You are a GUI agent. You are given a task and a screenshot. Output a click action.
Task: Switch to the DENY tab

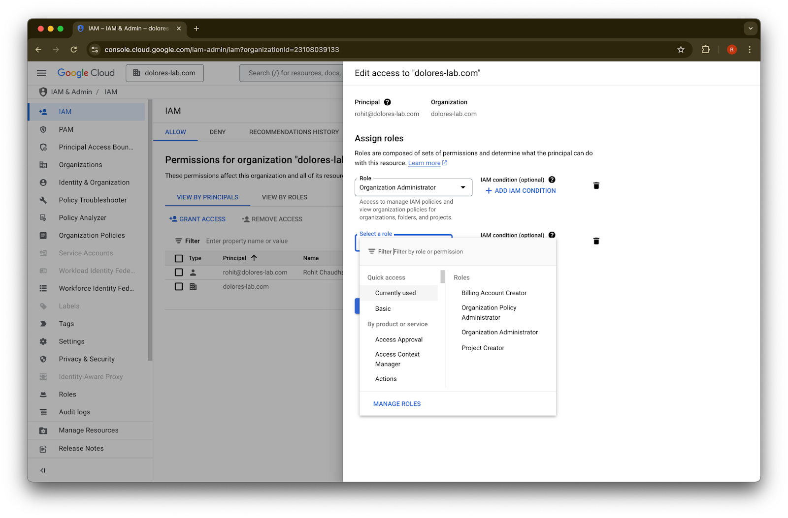click(218, 132)
